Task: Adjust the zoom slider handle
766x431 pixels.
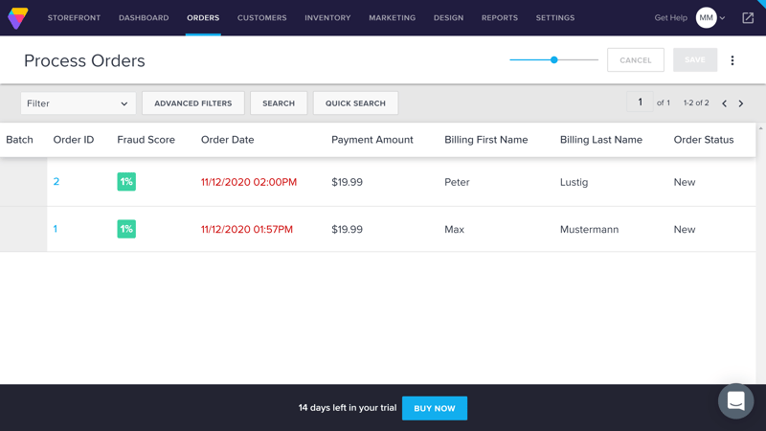Action: click(553, 60)
